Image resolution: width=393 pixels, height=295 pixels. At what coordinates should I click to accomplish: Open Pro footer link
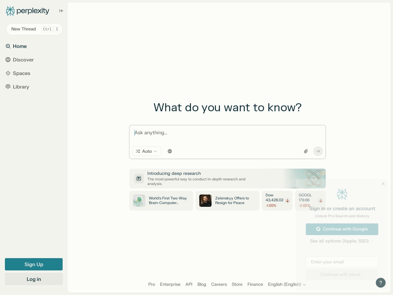point(152,284)
